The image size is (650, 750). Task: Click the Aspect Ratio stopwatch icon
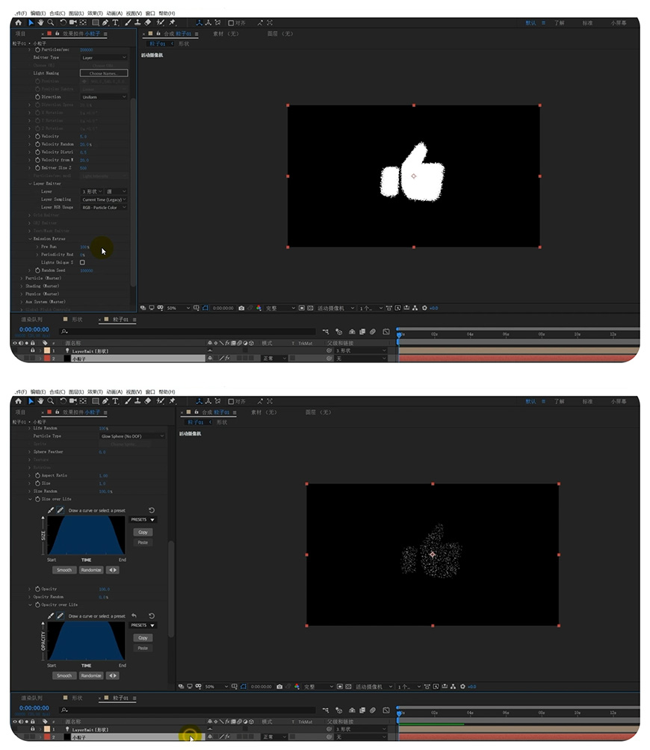(37, 475)
